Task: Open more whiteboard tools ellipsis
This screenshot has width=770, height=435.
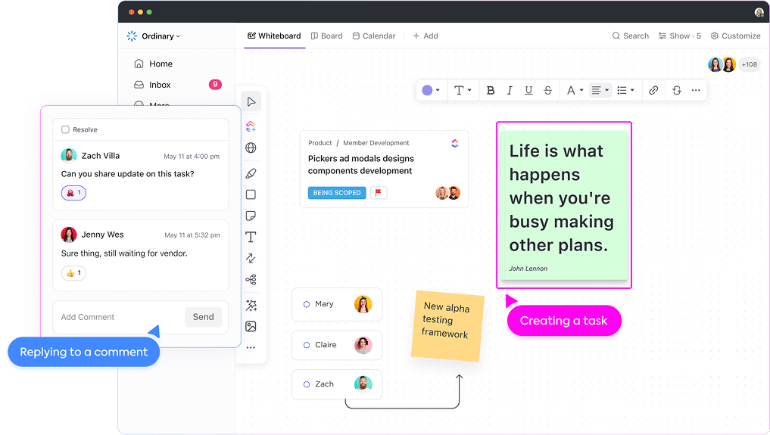Action: pyautogui.click(x=251, y=348)
